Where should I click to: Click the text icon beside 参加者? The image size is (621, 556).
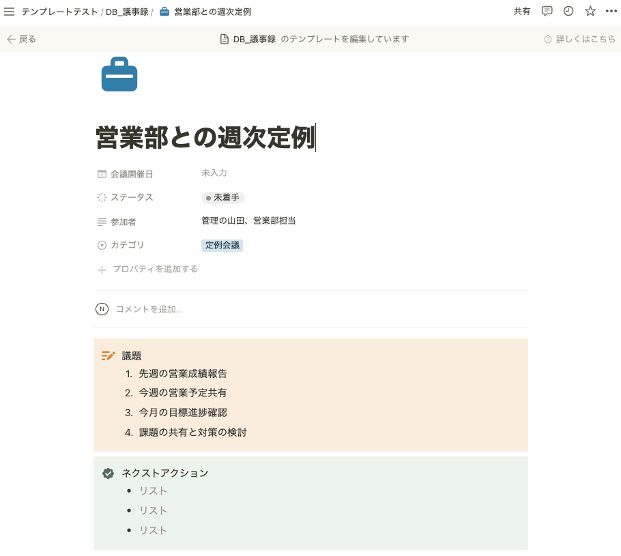pos(100,221)
